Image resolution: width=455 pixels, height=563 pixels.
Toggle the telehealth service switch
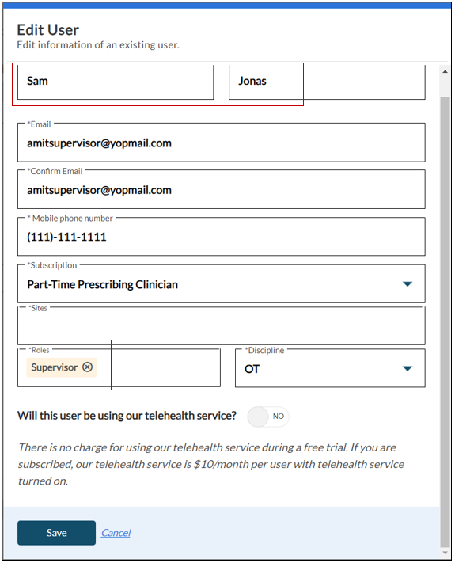point(268,417)
